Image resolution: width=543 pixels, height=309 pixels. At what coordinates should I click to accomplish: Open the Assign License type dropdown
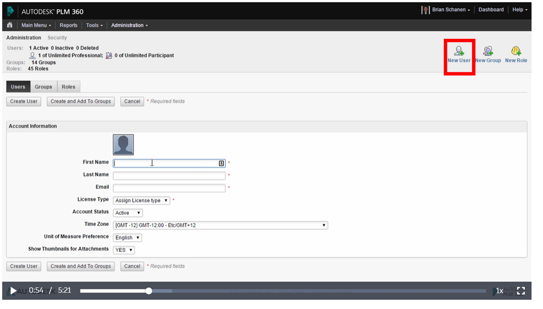click(141, 200)
